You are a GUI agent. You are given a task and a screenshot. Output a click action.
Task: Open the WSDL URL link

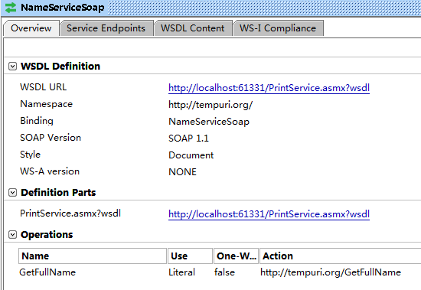coord(269,88)
